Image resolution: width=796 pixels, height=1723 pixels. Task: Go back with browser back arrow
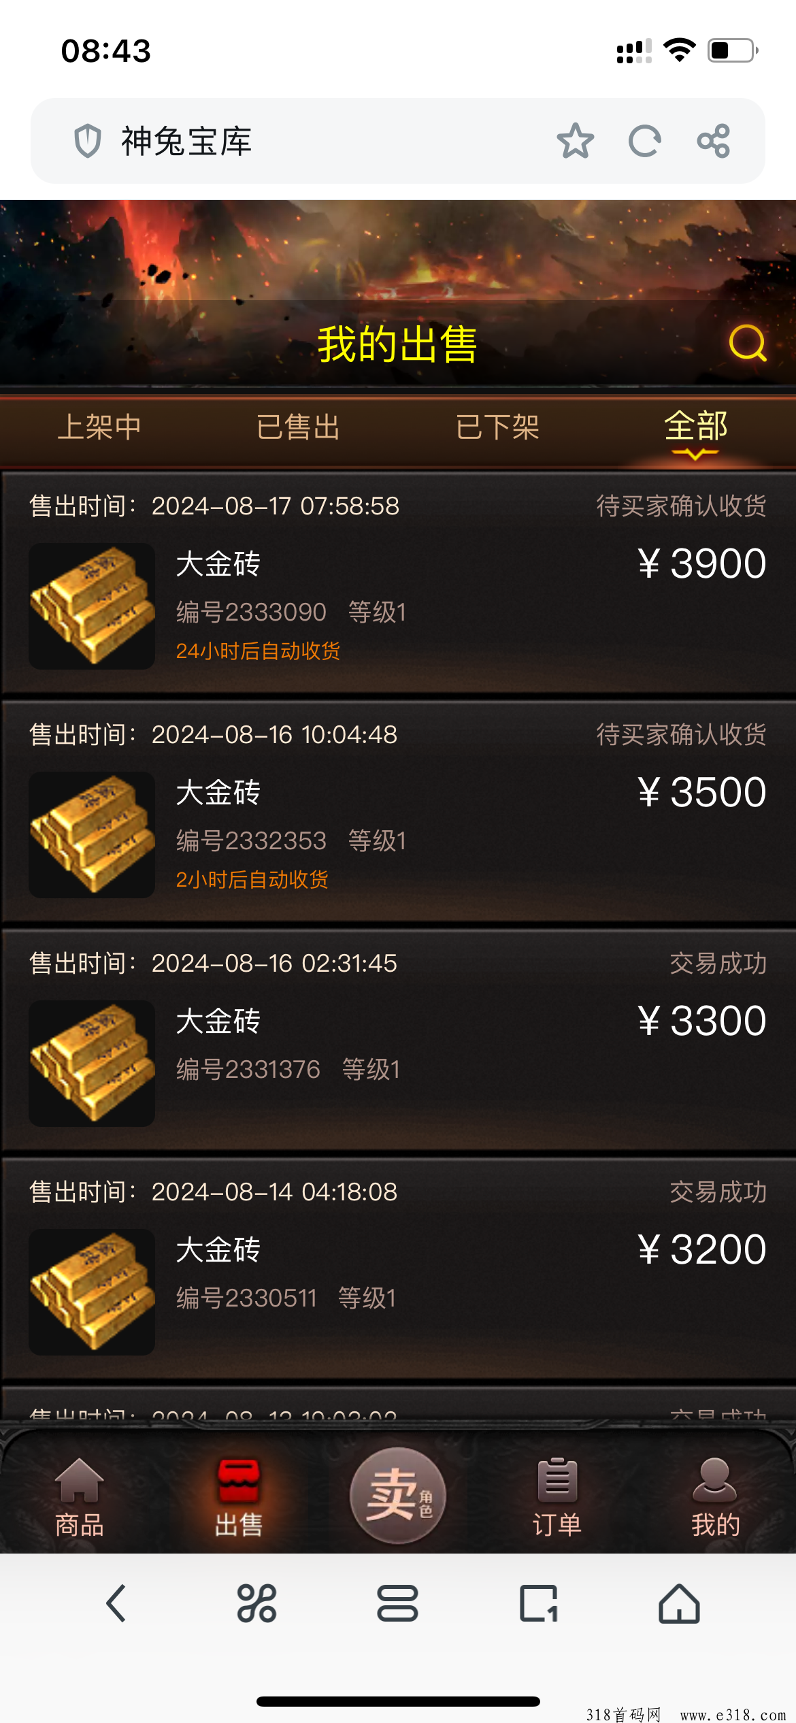pyautogui.click(x=116, y=1603)
